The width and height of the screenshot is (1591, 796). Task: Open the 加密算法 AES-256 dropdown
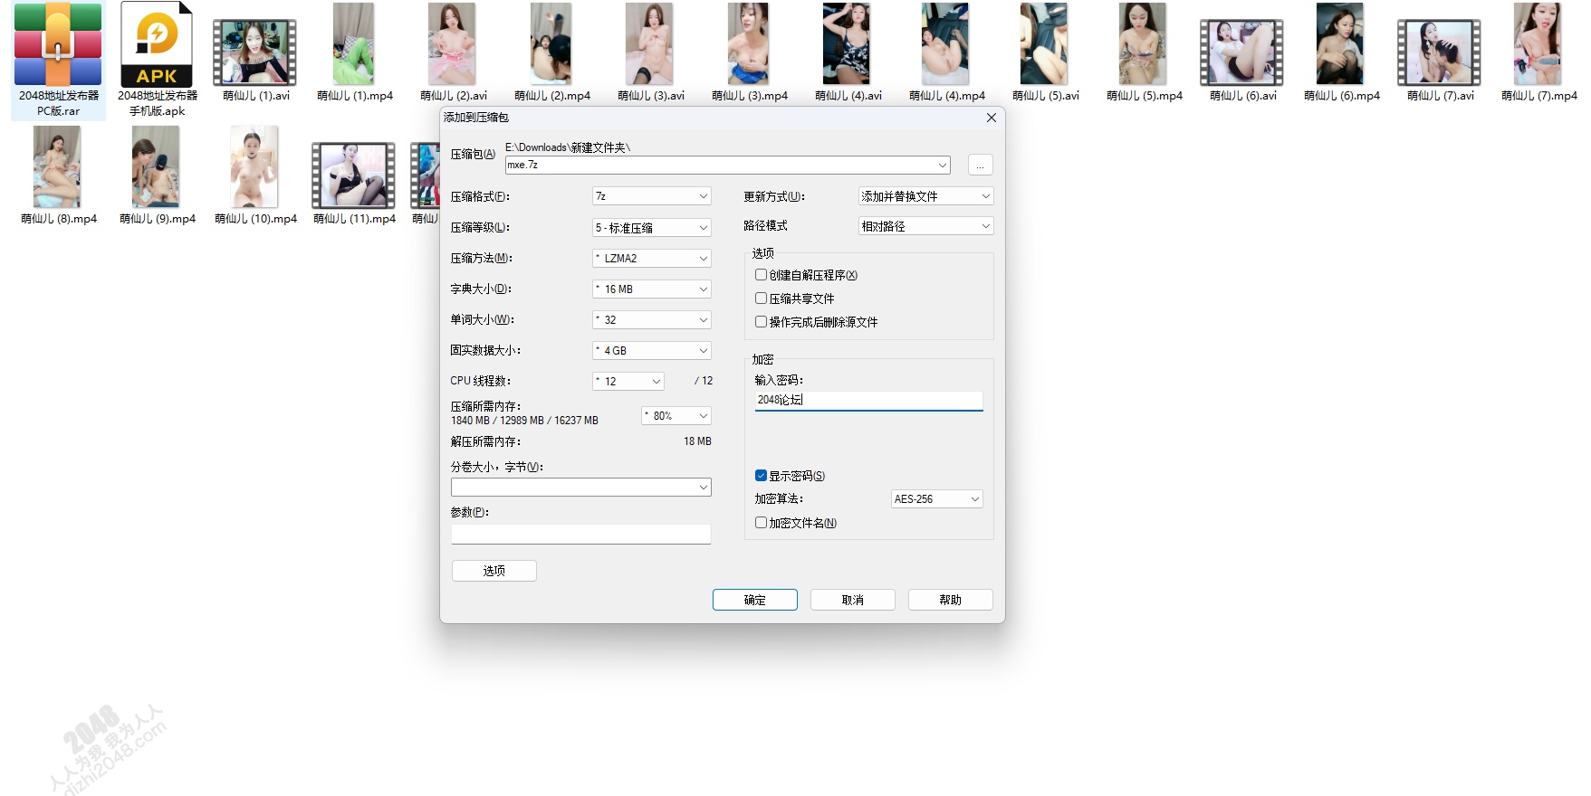pos(936,499)
